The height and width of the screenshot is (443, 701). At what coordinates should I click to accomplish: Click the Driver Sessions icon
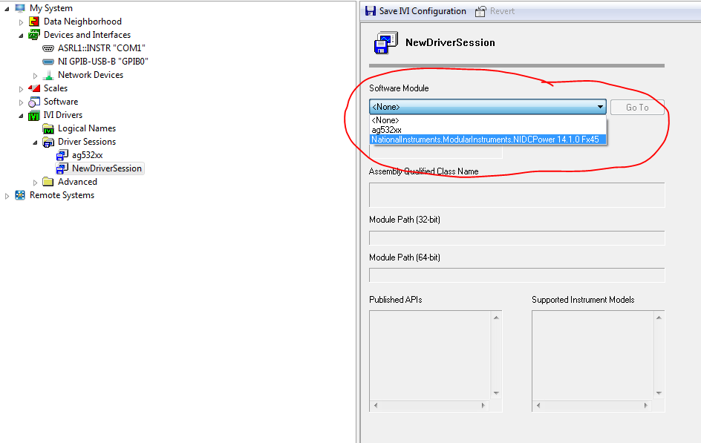pyautogui.click(x=48, y=142)
